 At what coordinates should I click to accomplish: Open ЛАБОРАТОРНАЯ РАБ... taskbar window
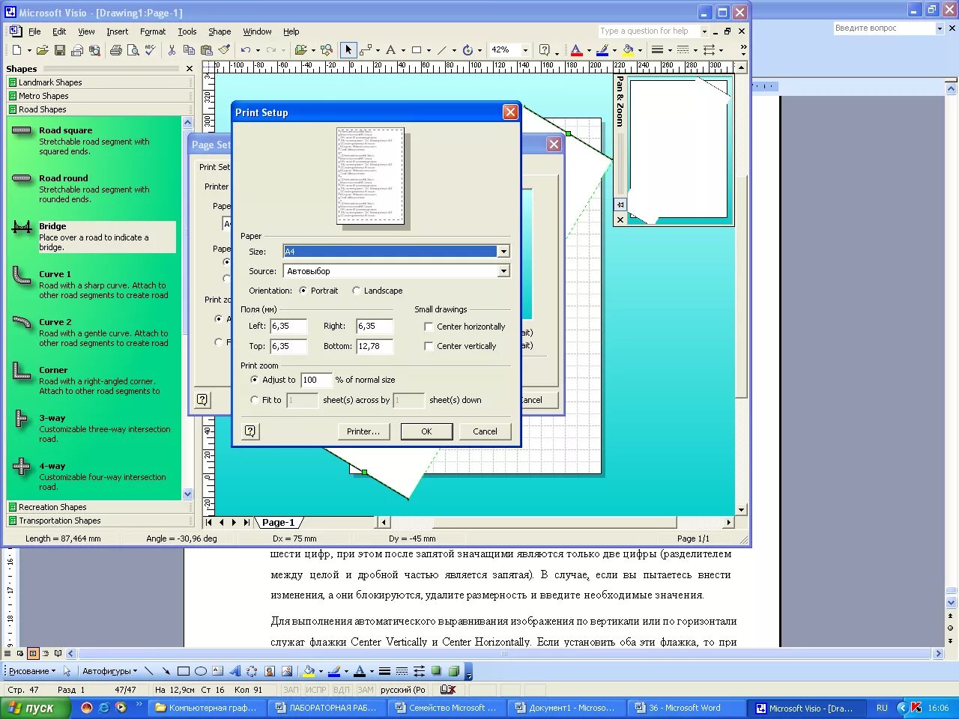pyautogui.click(x=326, y=708)
